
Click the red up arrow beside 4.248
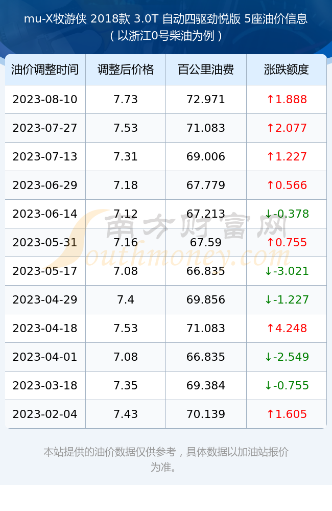270,328
